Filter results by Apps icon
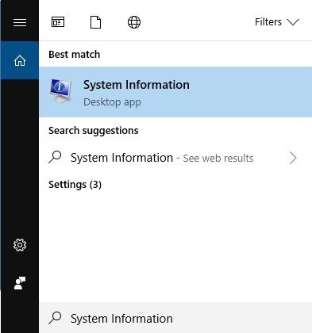Screen dimensions: 312x333 (x=58, y=22)
